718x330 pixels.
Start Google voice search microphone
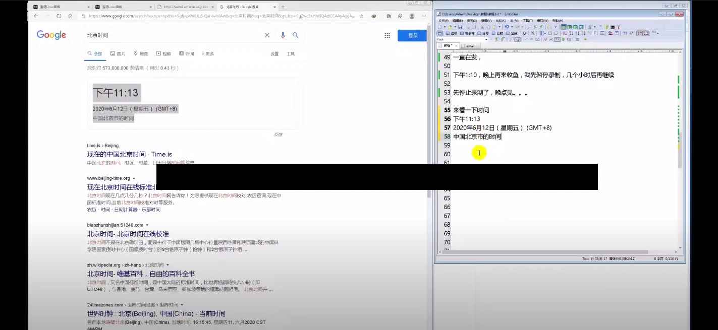coord(283,35)
